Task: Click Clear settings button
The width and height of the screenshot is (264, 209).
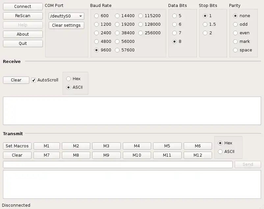Action: (66, 25)
